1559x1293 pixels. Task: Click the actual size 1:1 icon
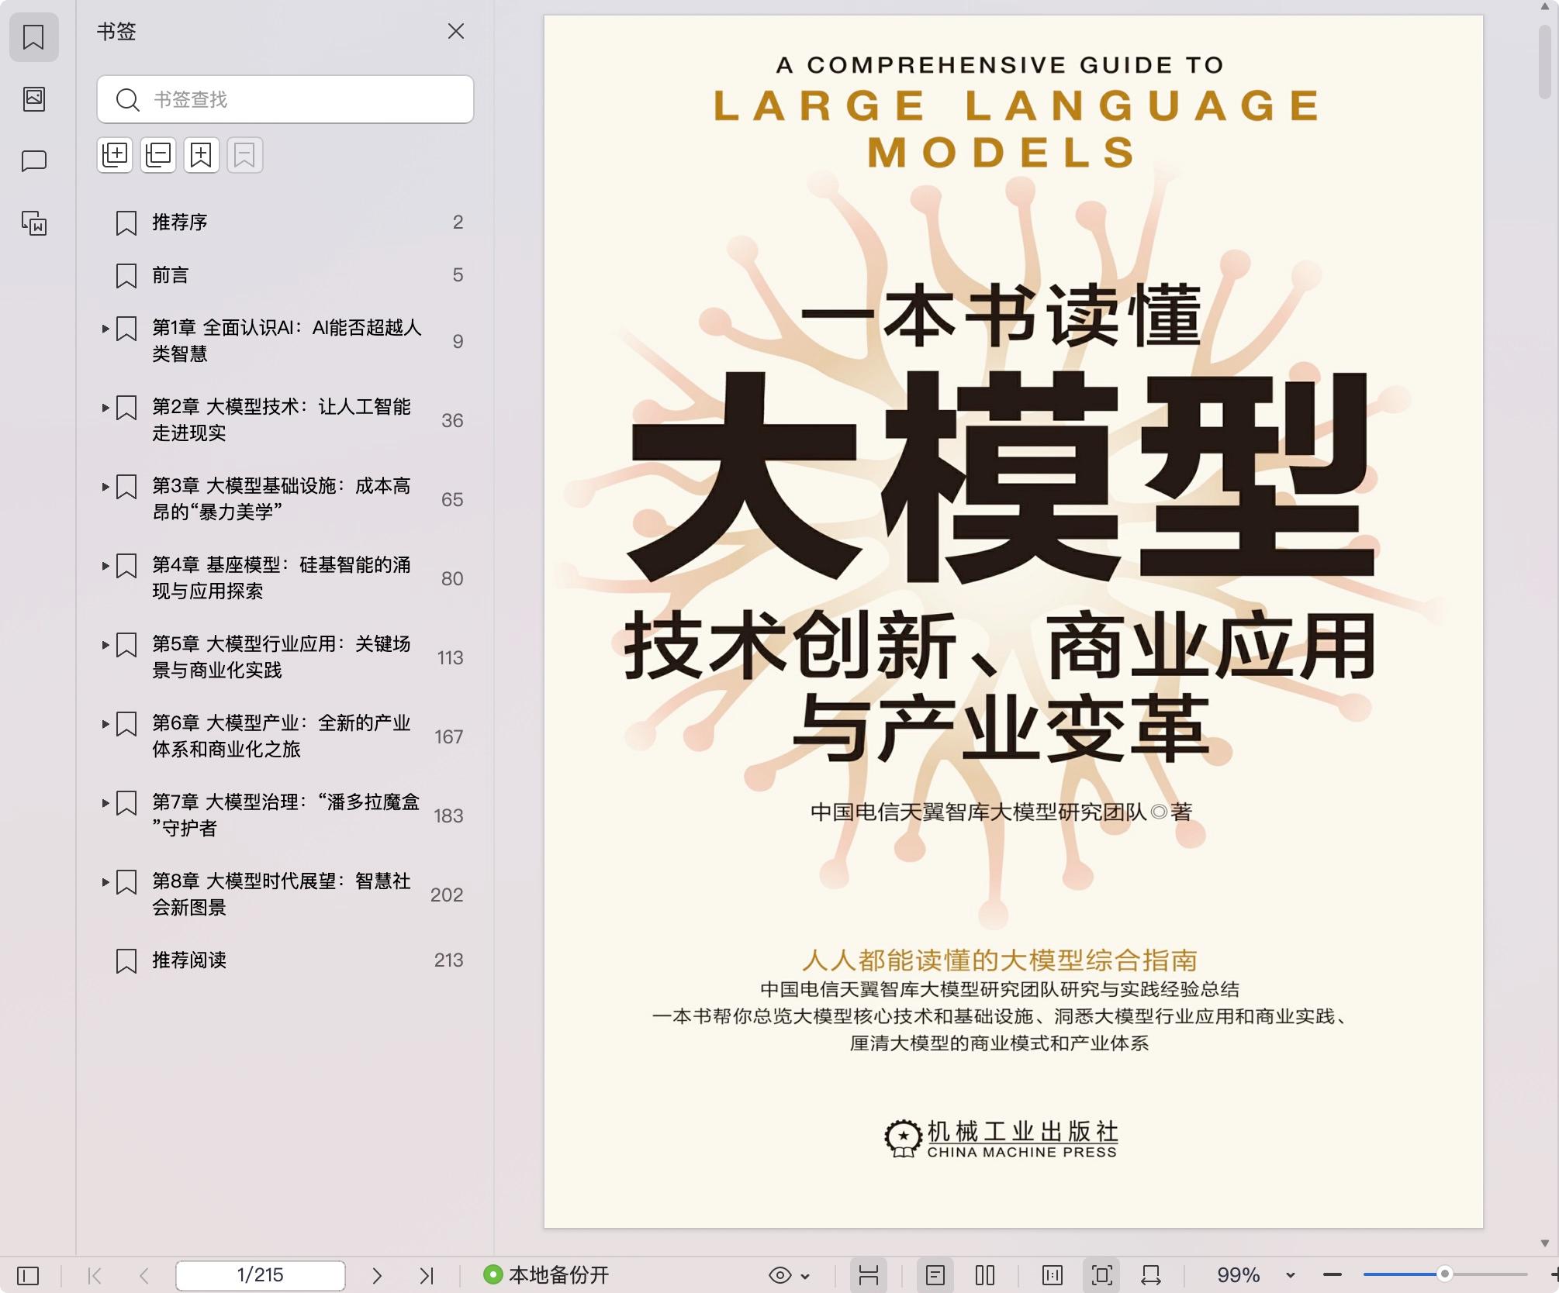tap(1053, 1275)
